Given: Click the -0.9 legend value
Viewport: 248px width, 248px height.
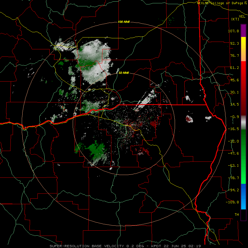Looking at the screenshot, I should pos(234,117).
